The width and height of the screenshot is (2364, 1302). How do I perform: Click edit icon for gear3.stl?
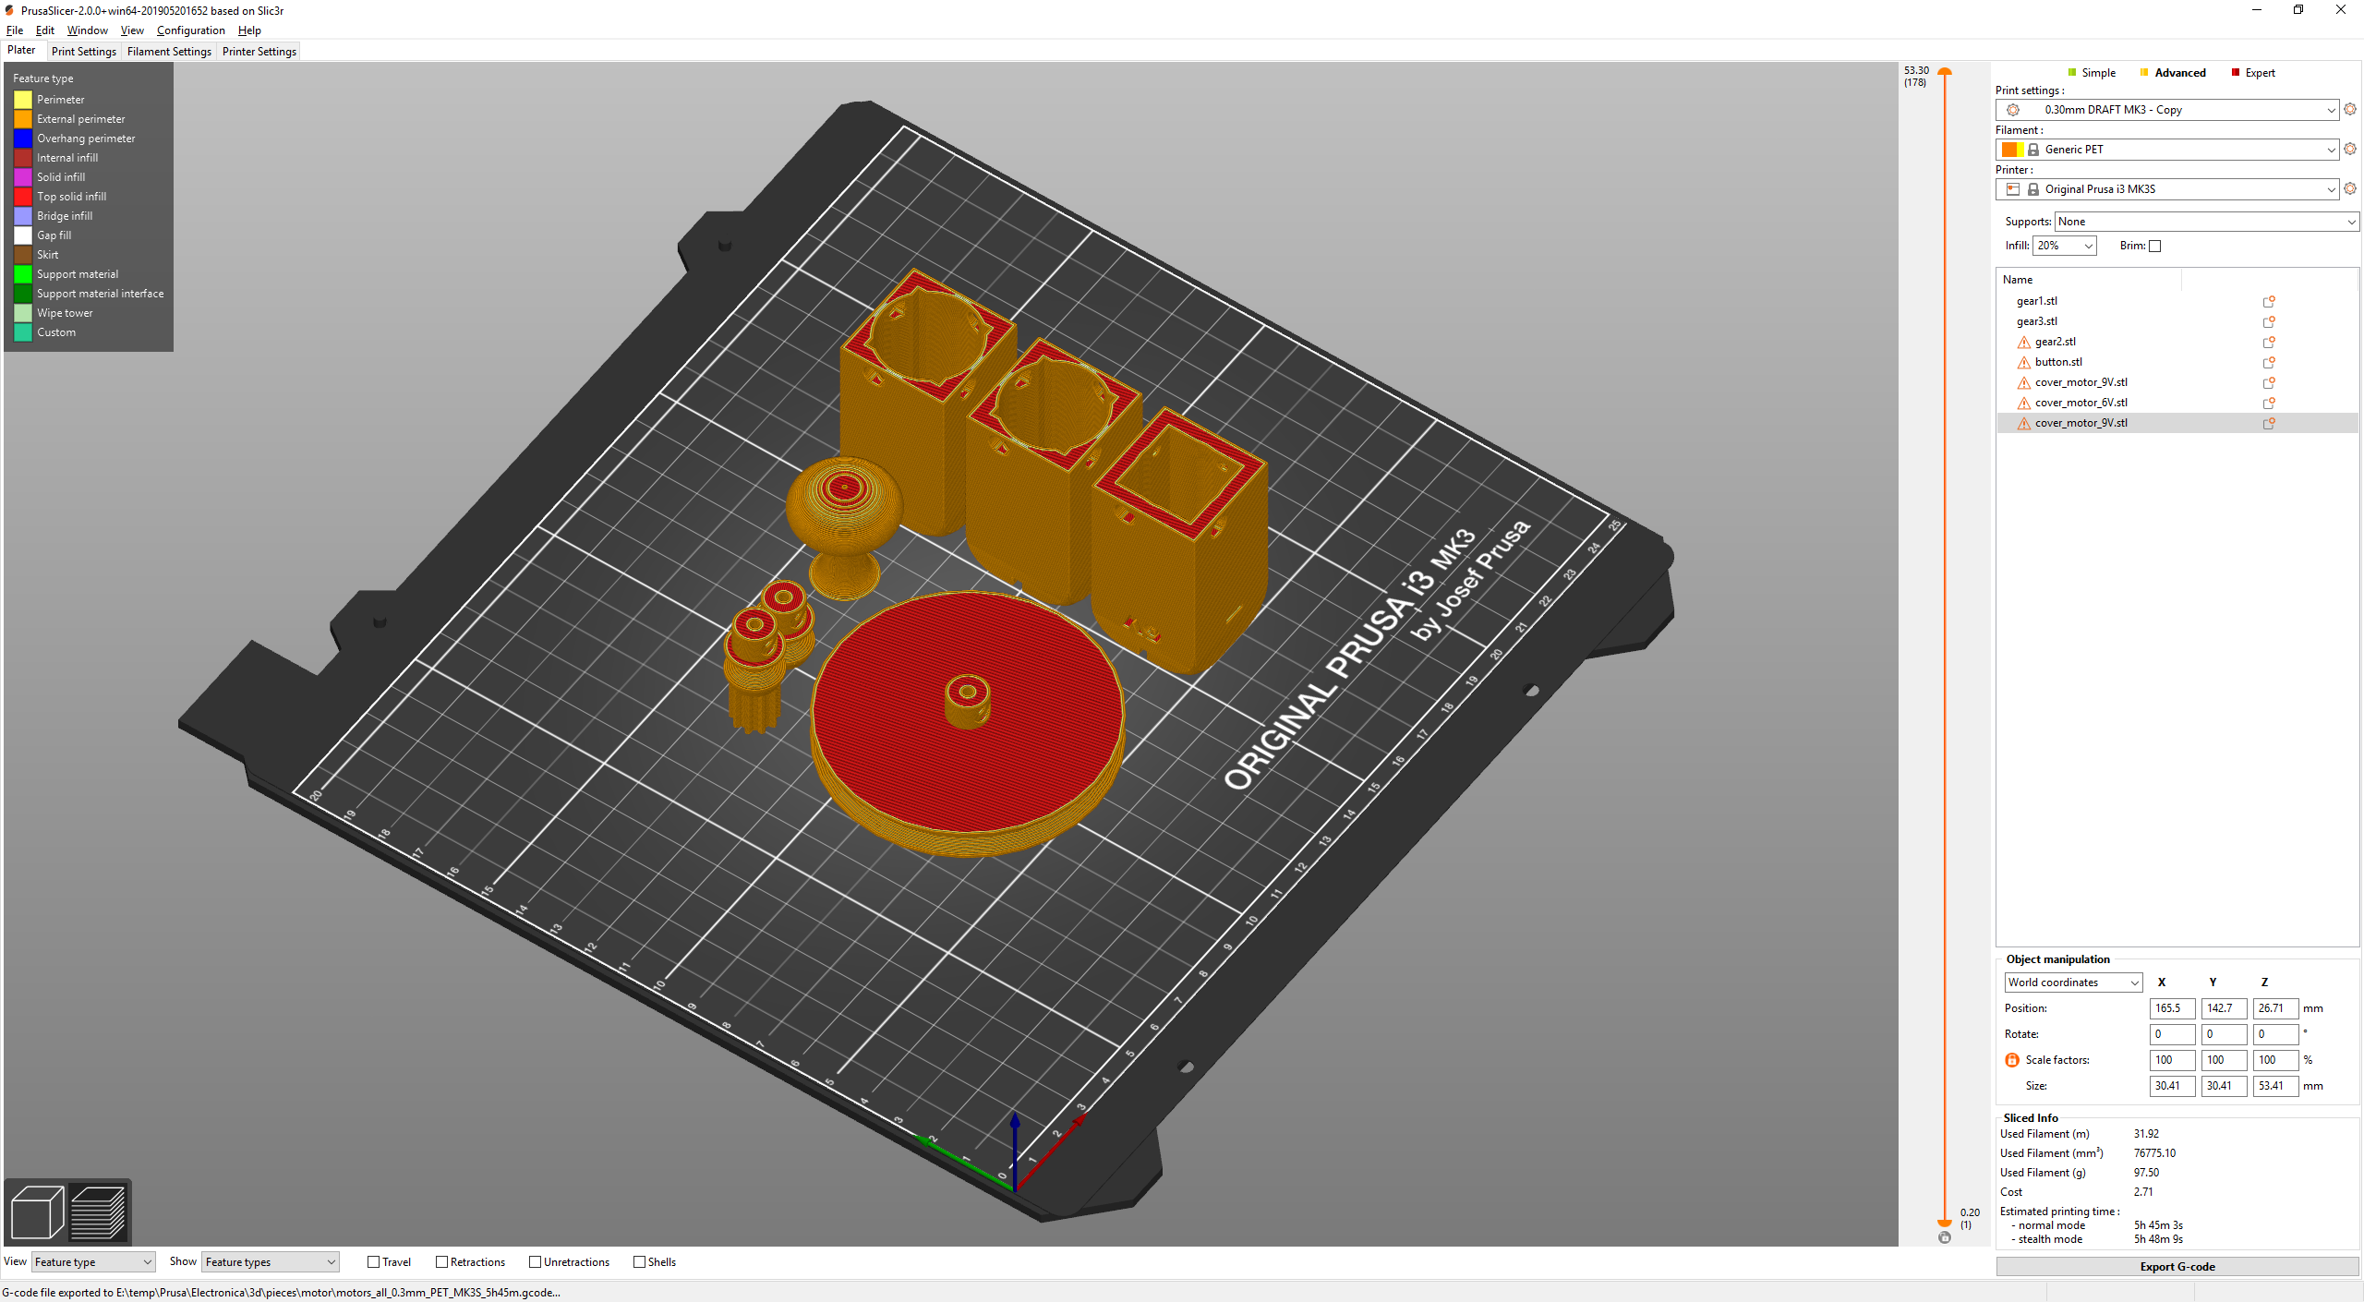(x=2268, y=321)
